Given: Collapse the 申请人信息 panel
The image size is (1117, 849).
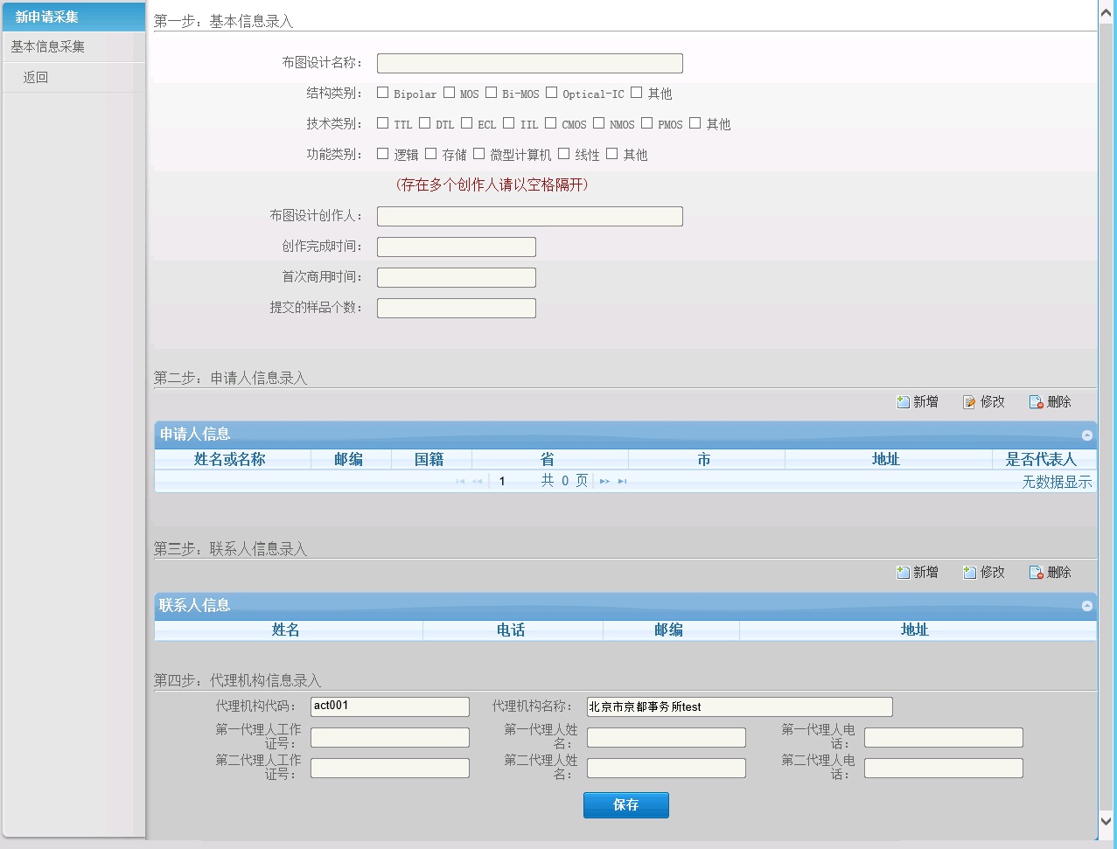Looking at the screenshot, I should [1086, 435].
